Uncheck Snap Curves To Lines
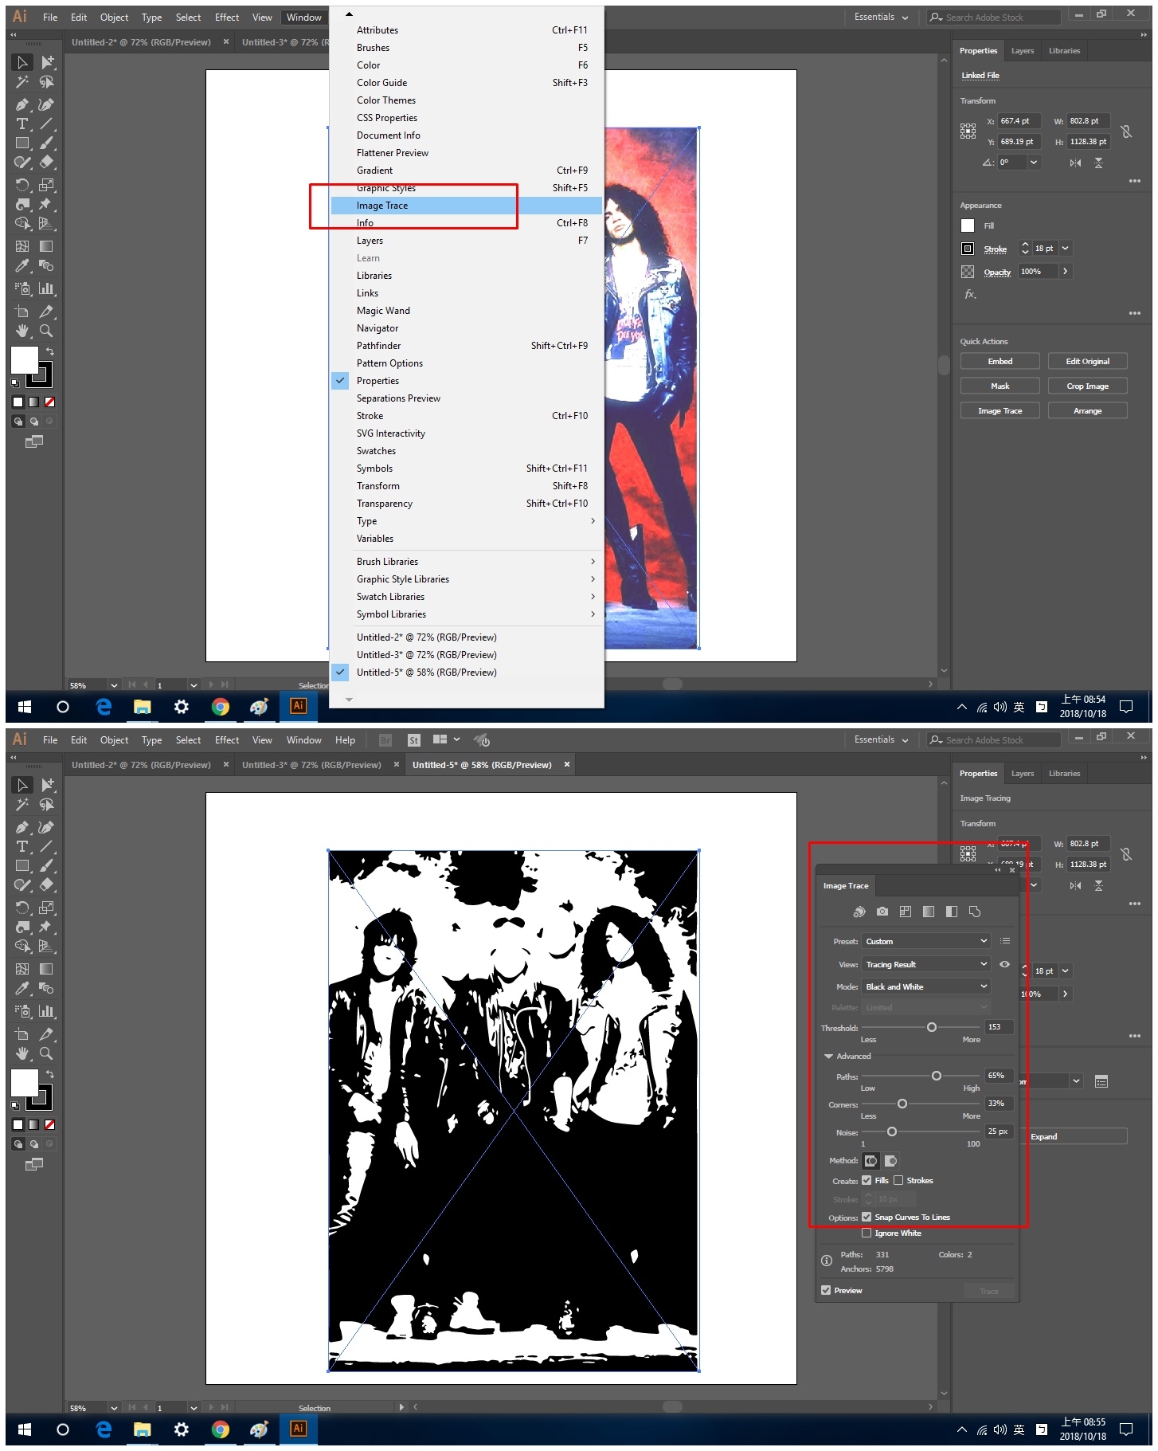Viewport: 1158px width, 1451px height. tap(867, 1217)
